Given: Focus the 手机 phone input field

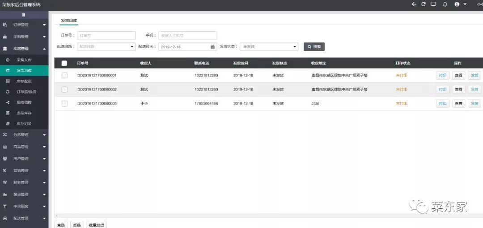Looking at the screenshot, I should pos(187,35).
